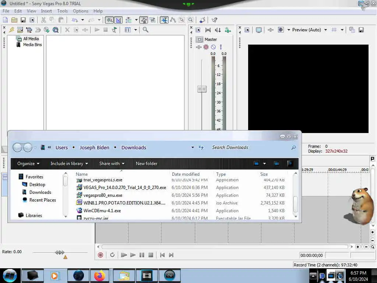
Task: Click New folder button in Explorer
Action: [147, 164]
